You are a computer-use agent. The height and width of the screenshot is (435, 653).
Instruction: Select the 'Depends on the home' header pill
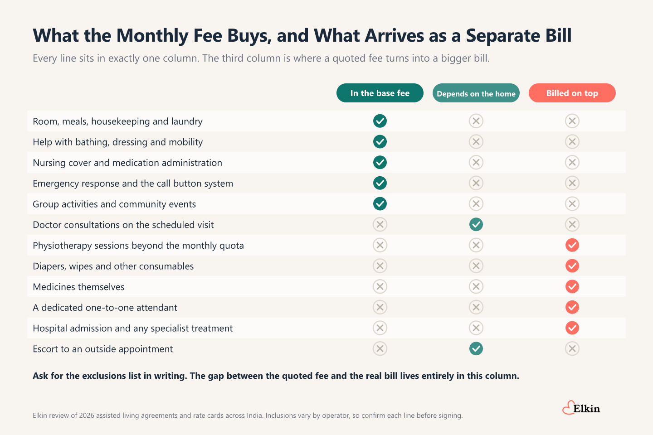476,93
